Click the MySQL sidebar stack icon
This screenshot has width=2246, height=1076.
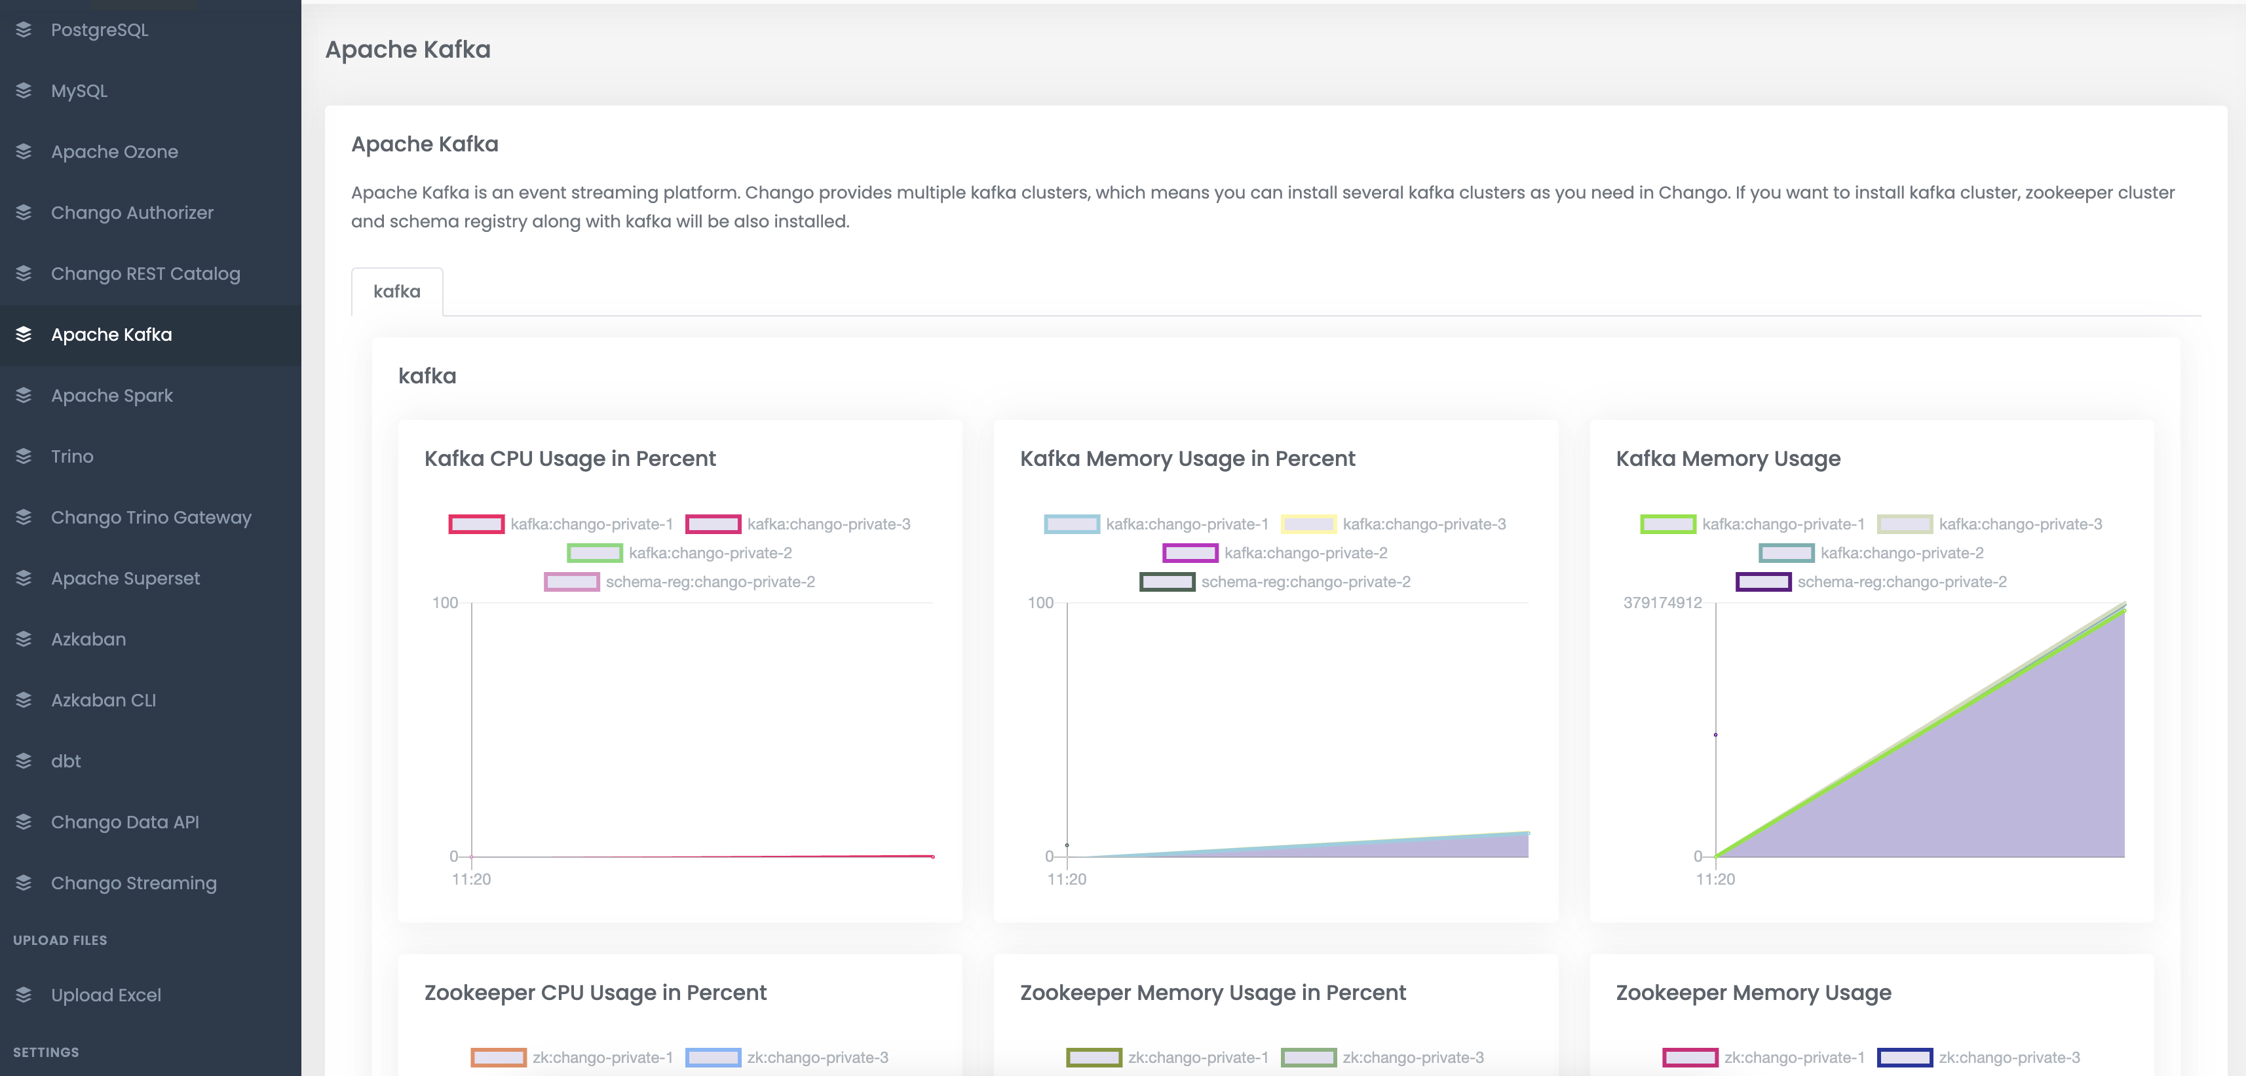coord(24,90)
